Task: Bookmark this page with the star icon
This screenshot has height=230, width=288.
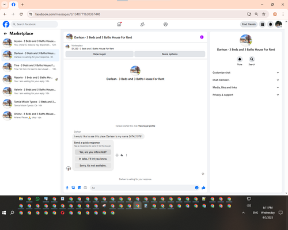Action: [x=264, y=14]
